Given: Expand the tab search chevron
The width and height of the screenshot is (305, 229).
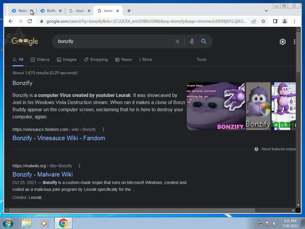Looking at the screenshot, I should pos(266,11).
